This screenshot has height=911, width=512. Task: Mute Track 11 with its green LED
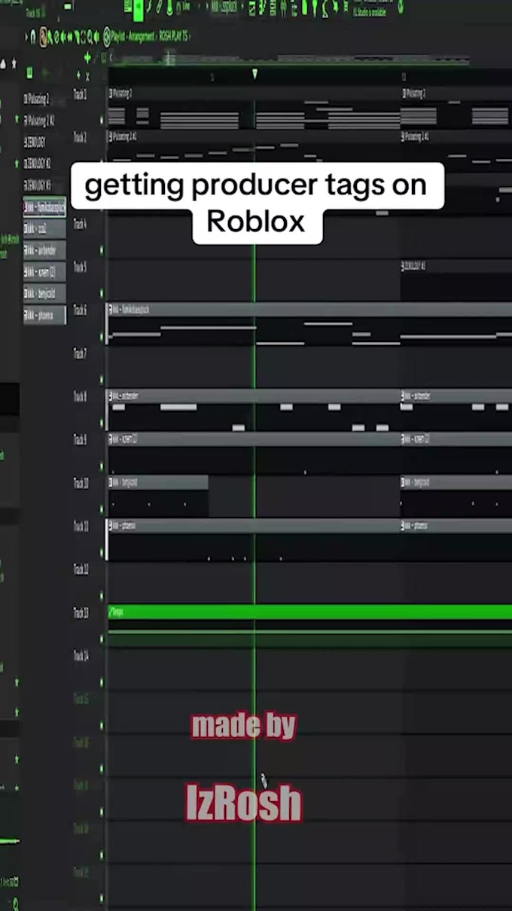[x=102, y=552]
